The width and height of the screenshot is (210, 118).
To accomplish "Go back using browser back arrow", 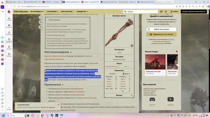I will pos(7,7).
